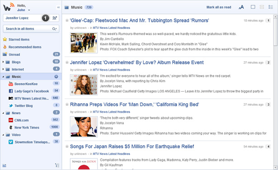
Task: Collapse the sidebar with double-chevron icon
Action: [x=58, y=7]
